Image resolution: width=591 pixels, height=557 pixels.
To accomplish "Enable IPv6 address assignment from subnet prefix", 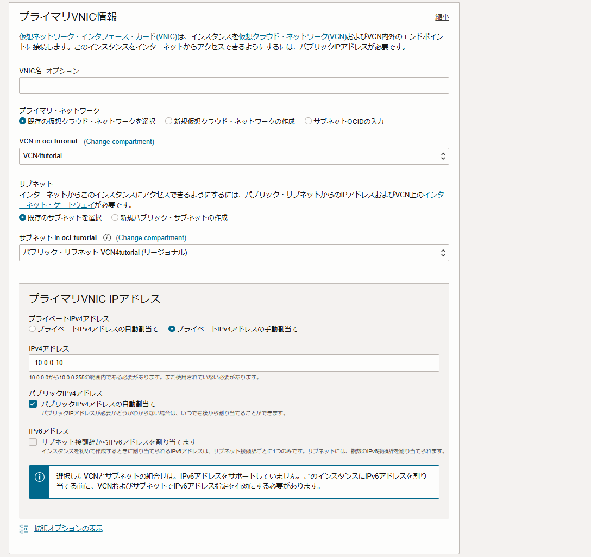I will [32, 441].
